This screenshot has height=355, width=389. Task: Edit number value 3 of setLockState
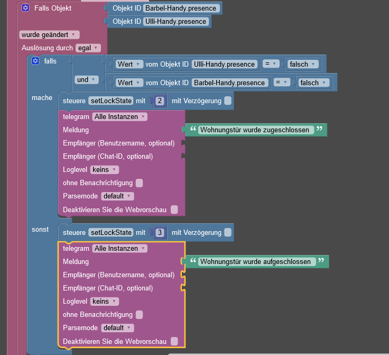coord(160,233)
